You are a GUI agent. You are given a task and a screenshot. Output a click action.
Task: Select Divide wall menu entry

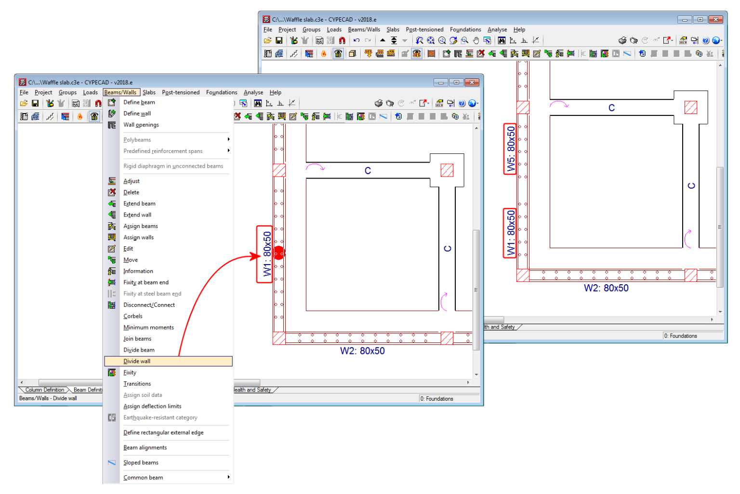[168, 361]
